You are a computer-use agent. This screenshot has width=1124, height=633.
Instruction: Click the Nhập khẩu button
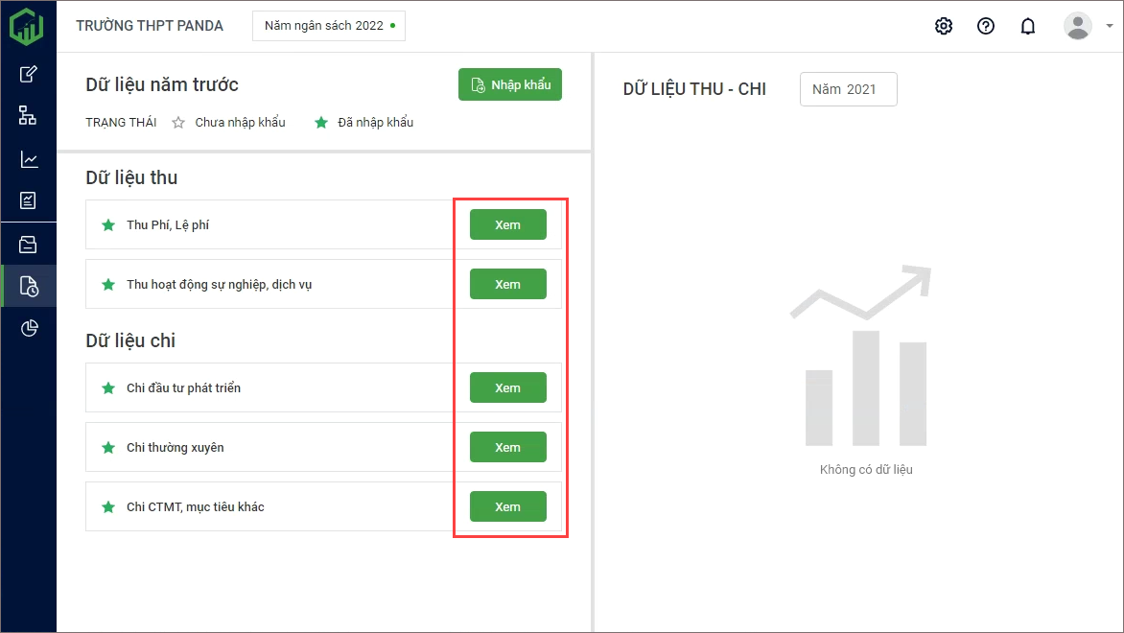510,84
